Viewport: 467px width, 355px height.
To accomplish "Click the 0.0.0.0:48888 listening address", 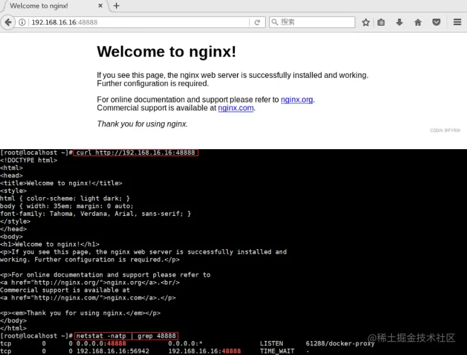I will point(101,344).
